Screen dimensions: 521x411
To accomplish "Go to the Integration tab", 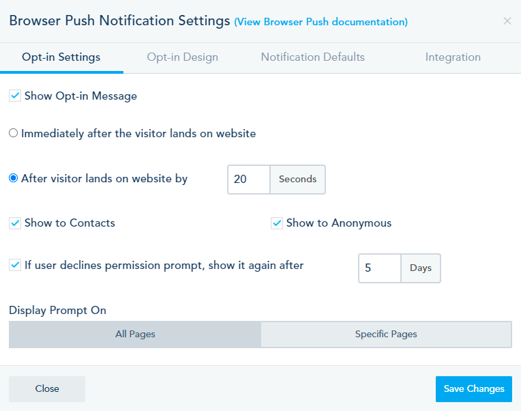I will point(453,57).
